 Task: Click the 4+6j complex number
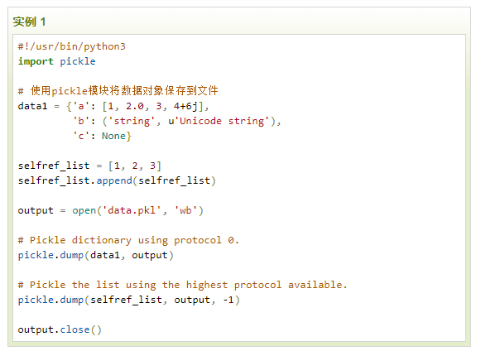(x=185, y=106)
